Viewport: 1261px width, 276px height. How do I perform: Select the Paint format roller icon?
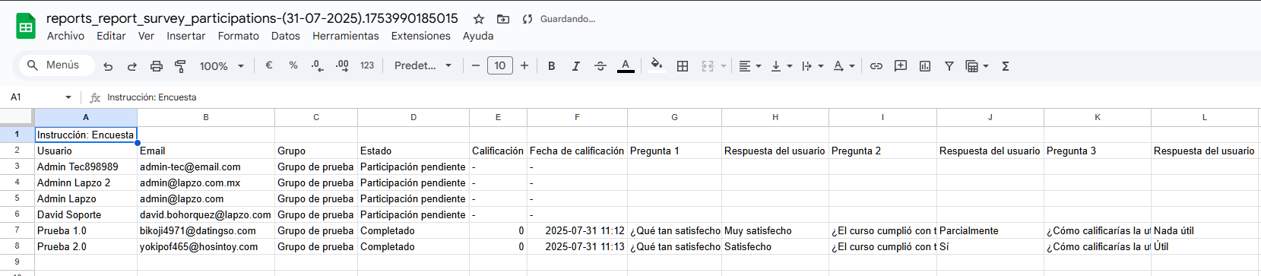pos(180,66)
